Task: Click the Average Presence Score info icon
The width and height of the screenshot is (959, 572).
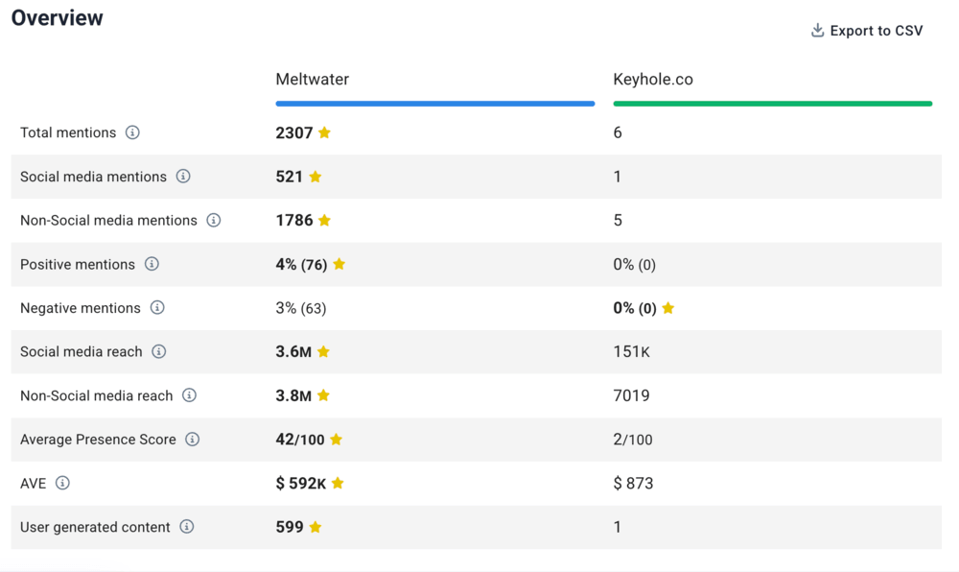Action: [193, 440]
